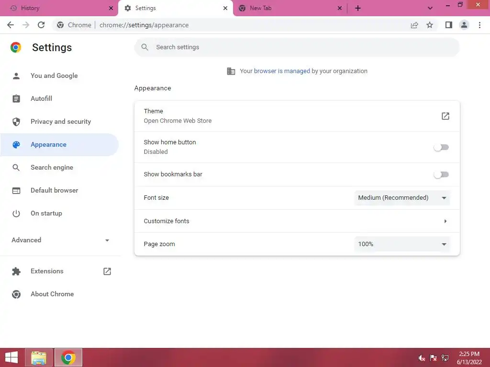Open Chrome Web Store theme link icon

(x=445, y=116)
